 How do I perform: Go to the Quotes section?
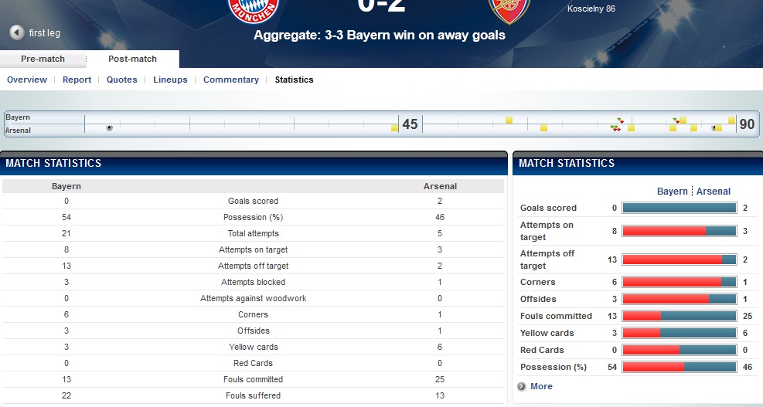coord(122,80)
